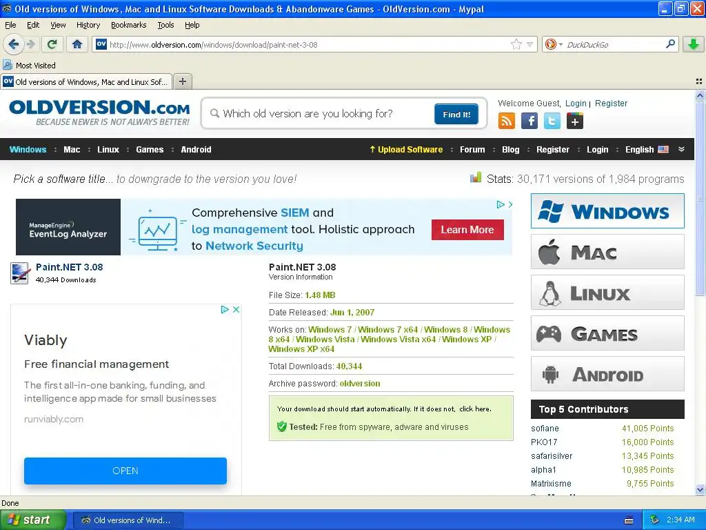Screen dimensions: 706x530
Task: Open the Twitter icon
Action: [552, 121]
